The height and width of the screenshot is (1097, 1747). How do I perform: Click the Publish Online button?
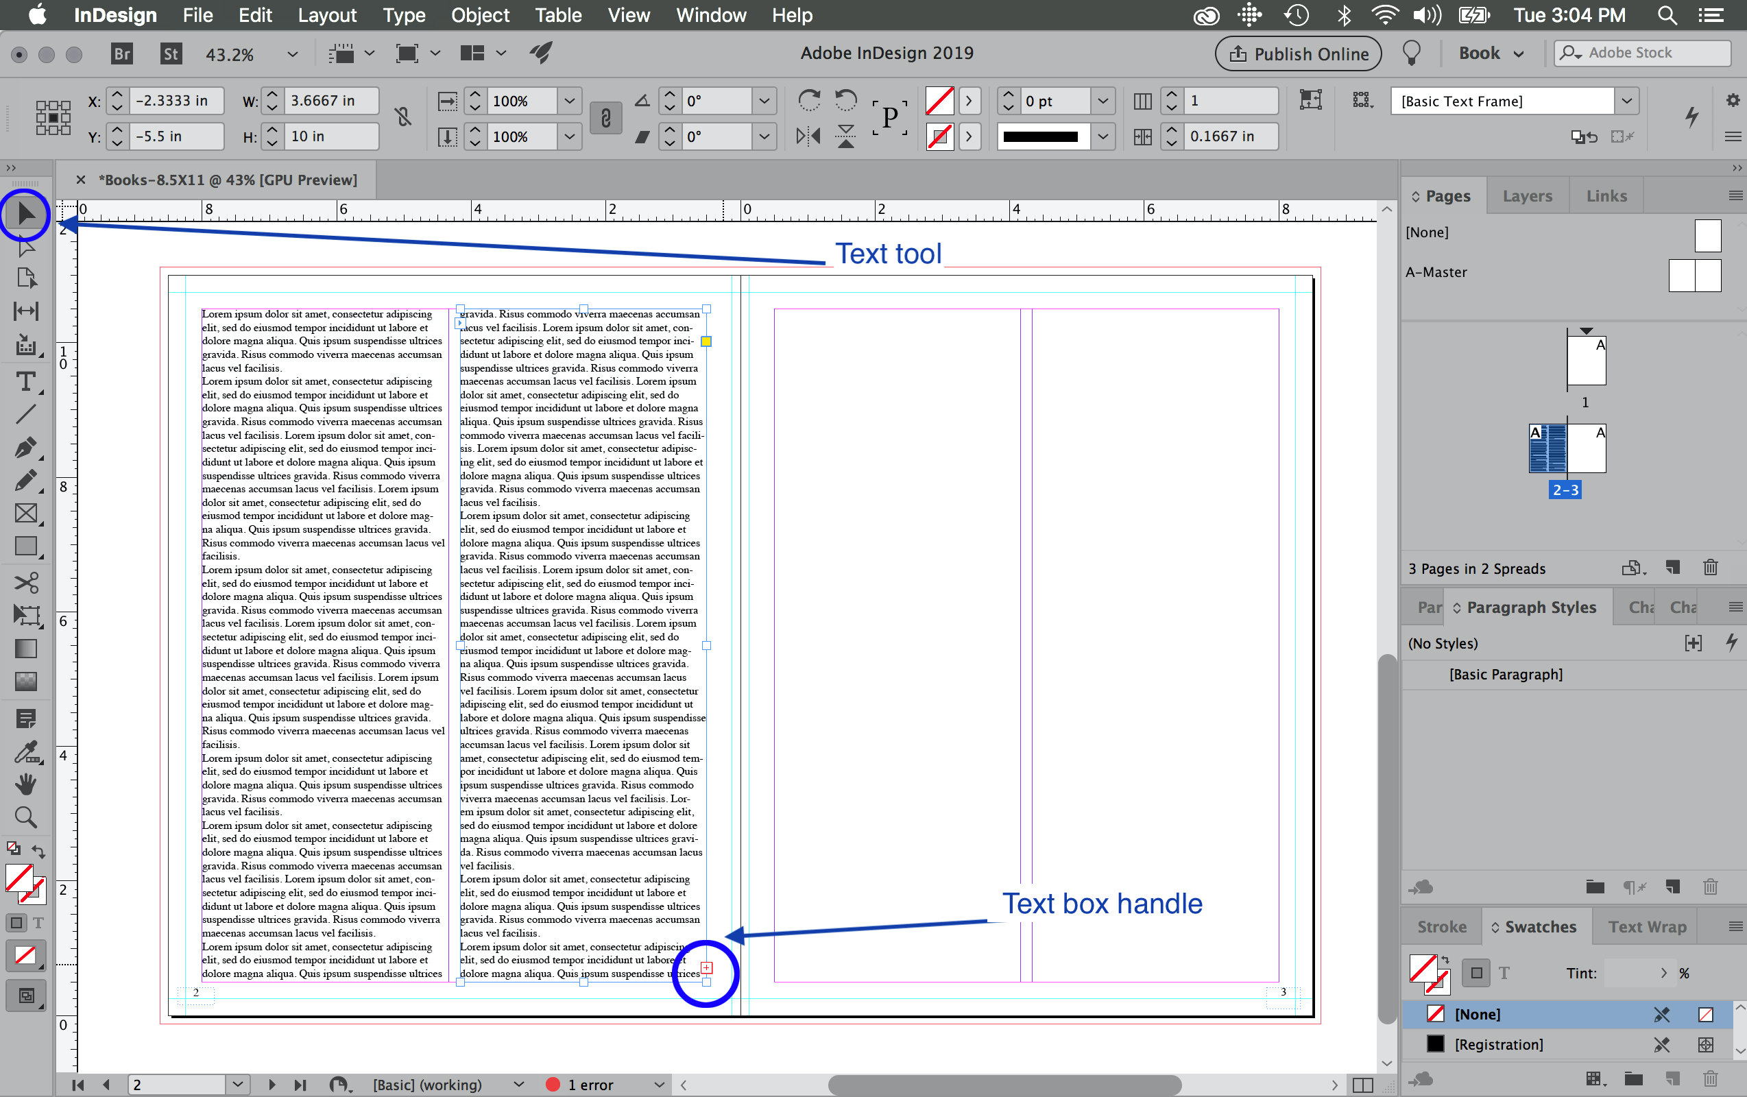coord(1297,53)
